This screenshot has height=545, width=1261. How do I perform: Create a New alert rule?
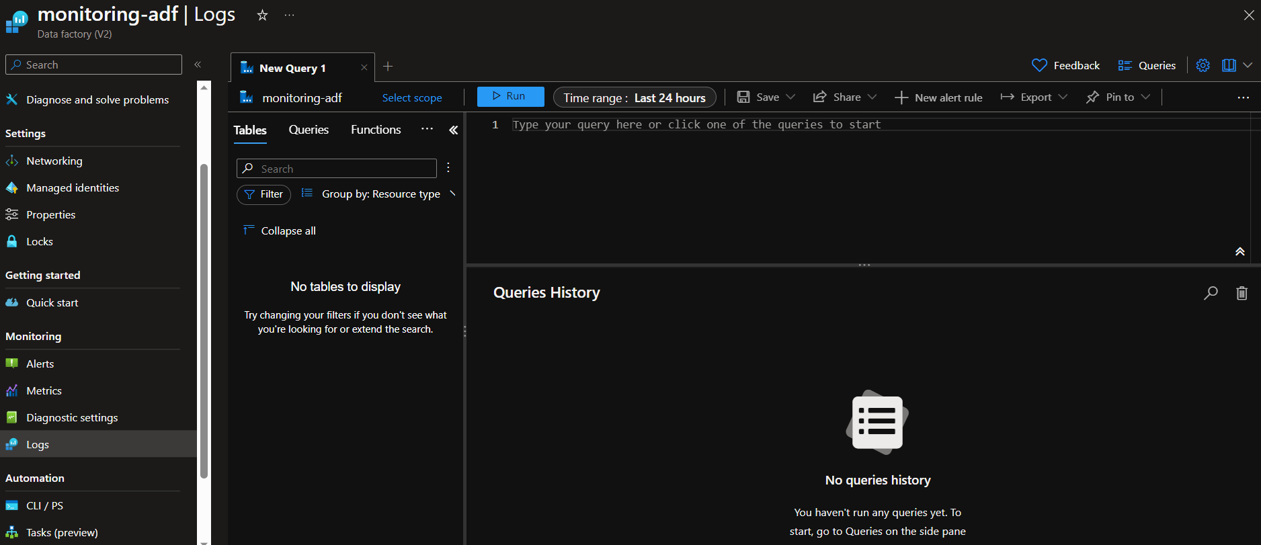click(x=938, y=97)
